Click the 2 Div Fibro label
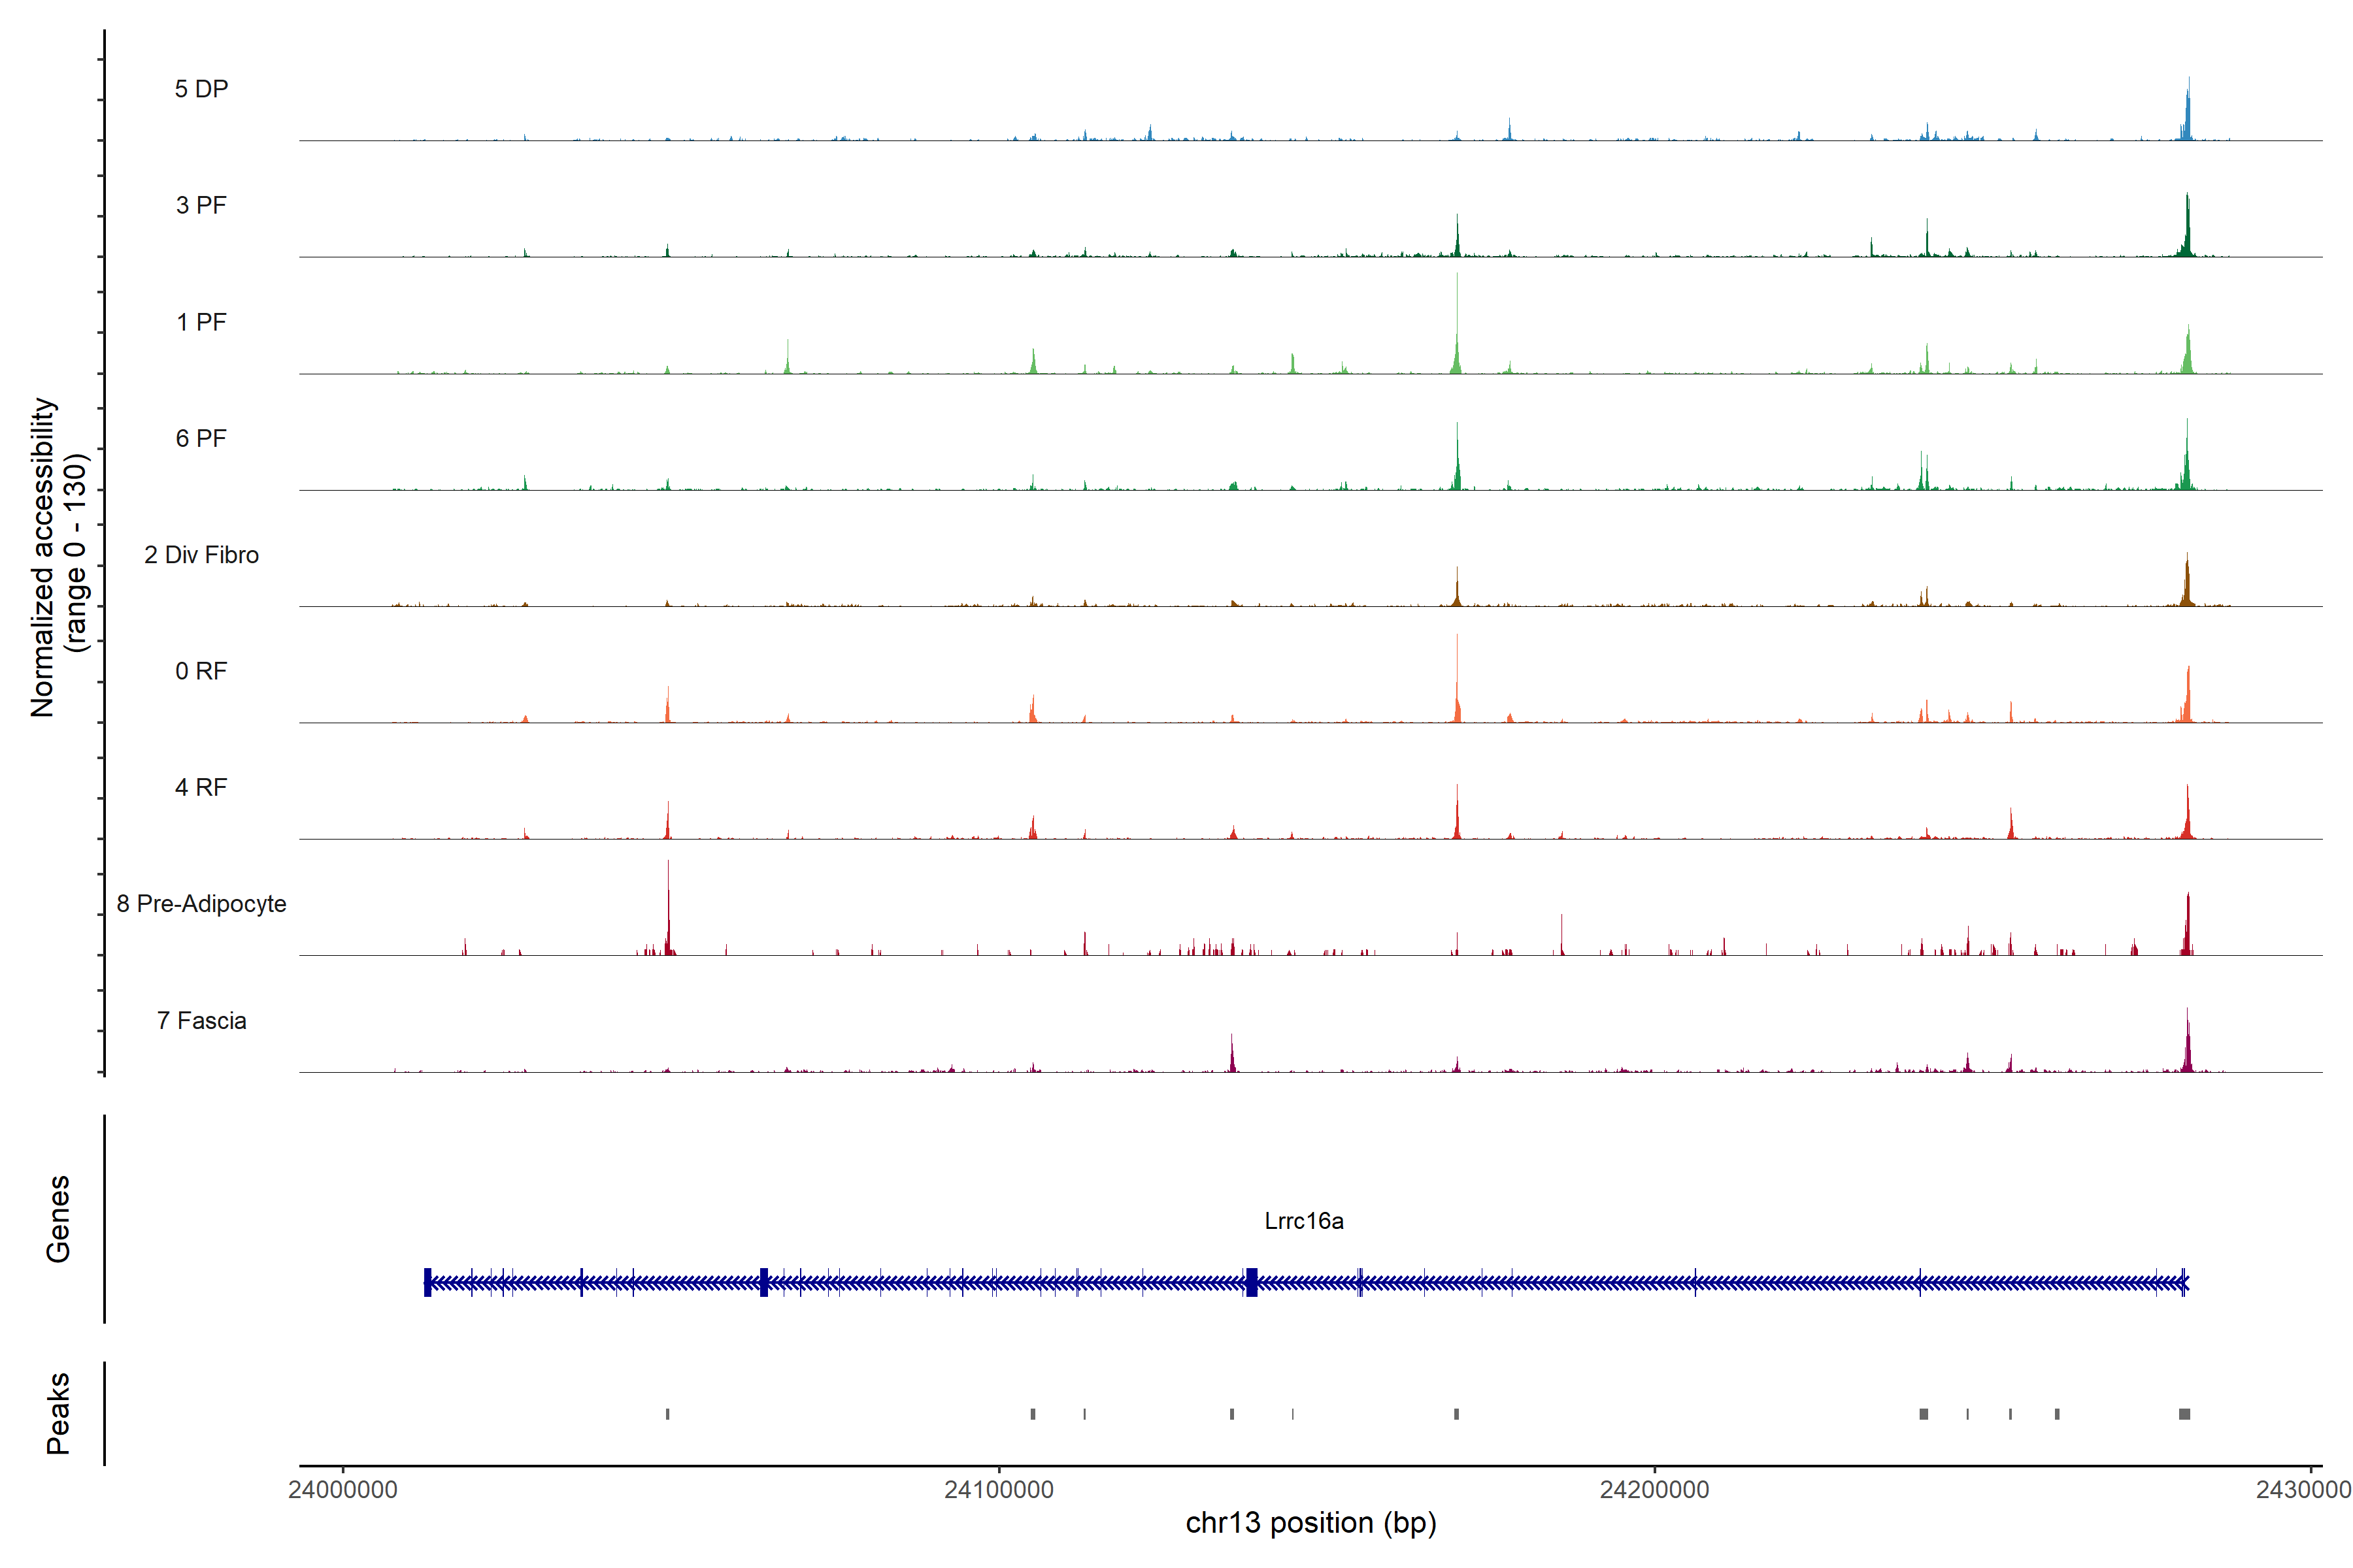The image size is (2353, 1568). coord(201,555)
